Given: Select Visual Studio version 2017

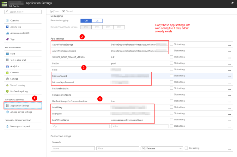Looking at the screenshot, I should pyautogui.click(x=119, y=27).
